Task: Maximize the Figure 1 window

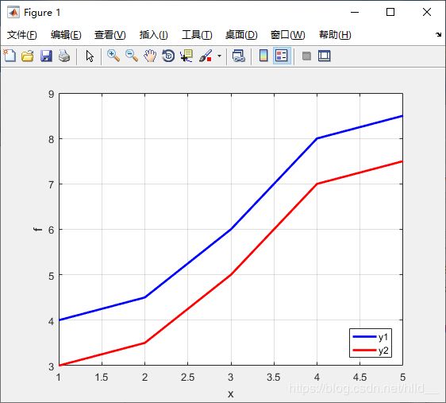Action: point(390,12)
